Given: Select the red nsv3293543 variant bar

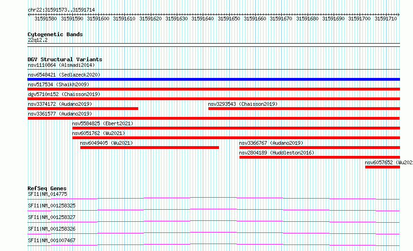Looking at the screenshot, I should pyautogui.click(x=304, y=109).
